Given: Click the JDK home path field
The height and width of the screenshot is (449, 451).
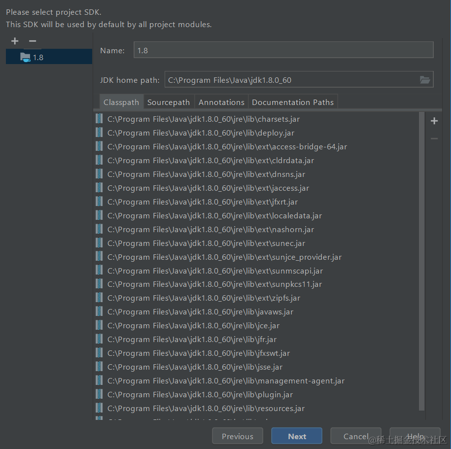Looking at the screenshot, I should 291,80.
